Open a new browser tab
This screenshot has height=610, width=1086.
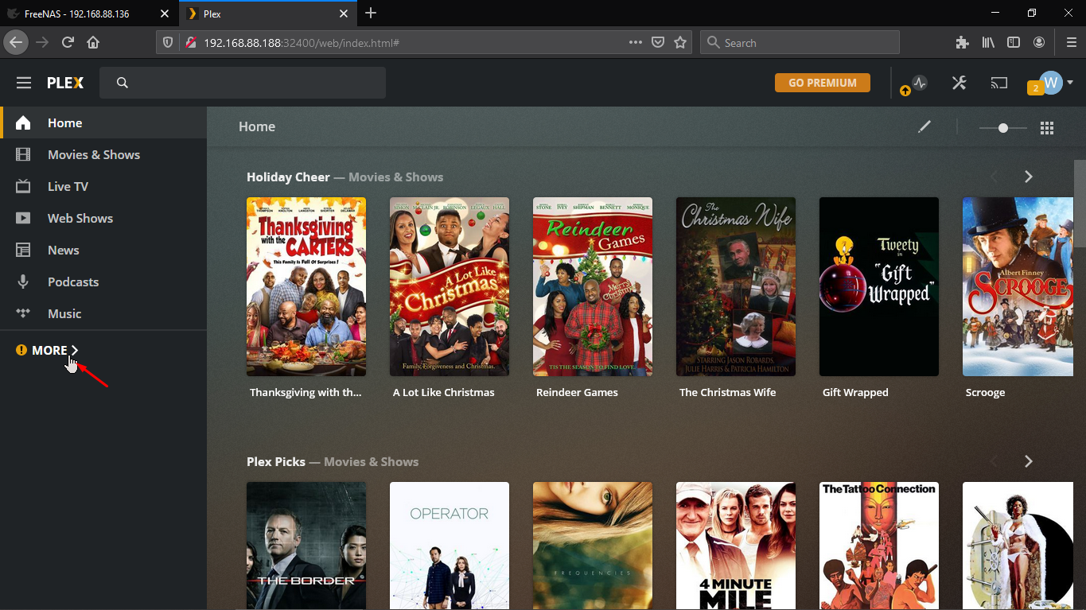pyautogui.click(x=371, y=14)
